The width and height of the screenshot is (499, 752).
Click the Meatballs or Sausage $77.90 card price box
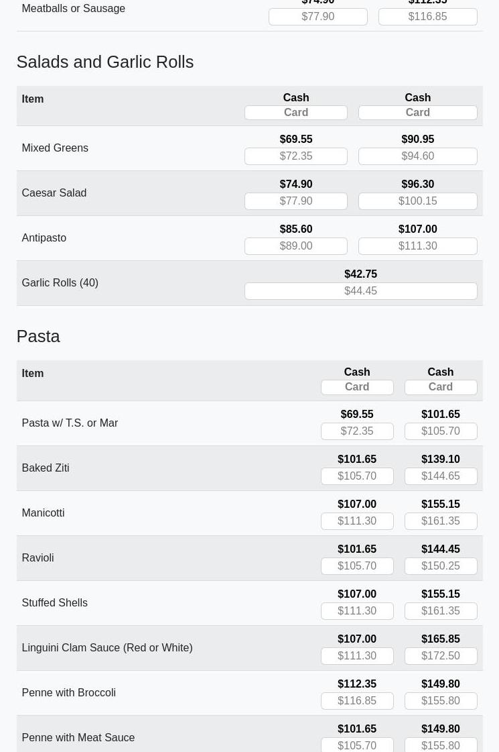coord(317,17)
